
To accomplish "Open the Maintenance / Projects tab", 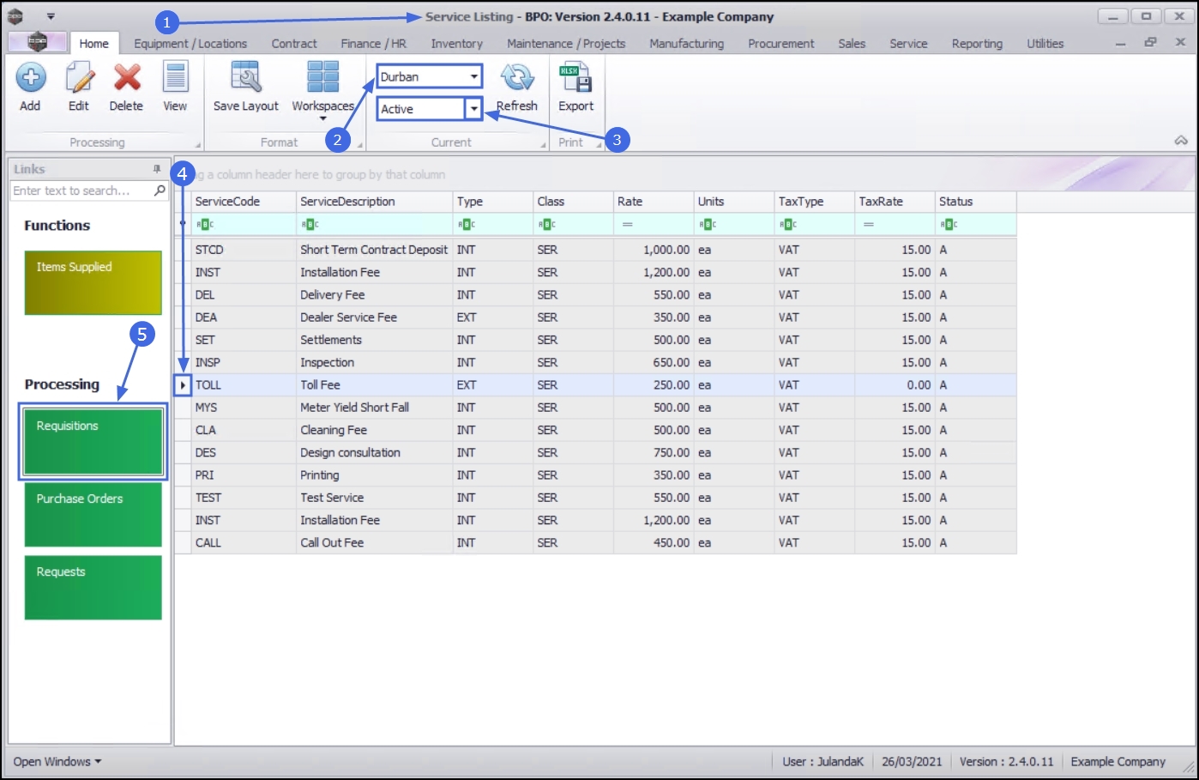I will click(x=566, y=44).
